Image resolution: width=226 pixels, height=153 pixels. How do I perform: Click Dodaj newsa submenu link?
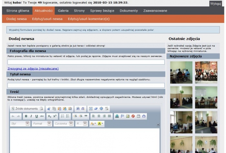16,19
